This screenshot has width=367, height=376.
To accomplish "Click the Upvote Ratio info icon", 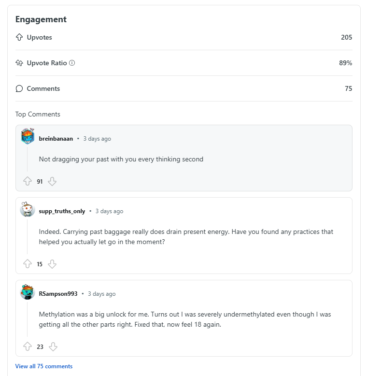I will (x=72, y=63).
